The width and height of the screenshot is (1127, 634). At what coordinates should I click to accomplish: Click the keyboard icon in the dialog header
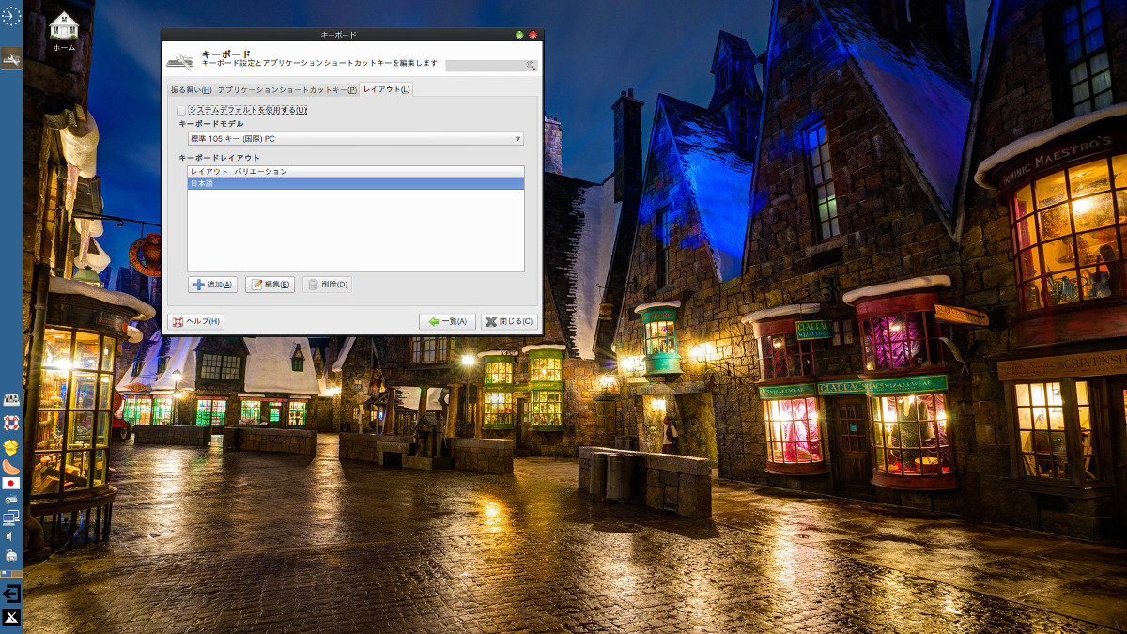180,60
